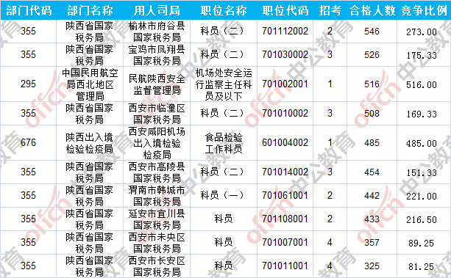Select the 食品检验工作科员 position cell
This screenshot has height=278, width=451.
[x=224, y=142]
